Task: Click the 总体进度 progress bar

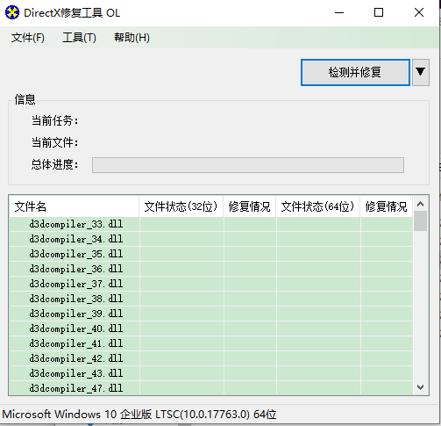Action: pos(248,165)
